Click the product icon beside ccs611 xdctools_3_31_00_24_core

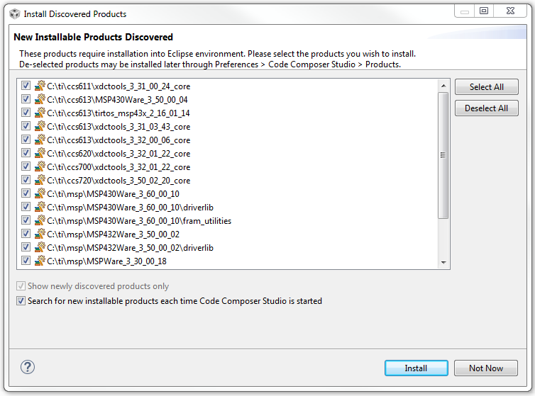(x=40, y=86)
